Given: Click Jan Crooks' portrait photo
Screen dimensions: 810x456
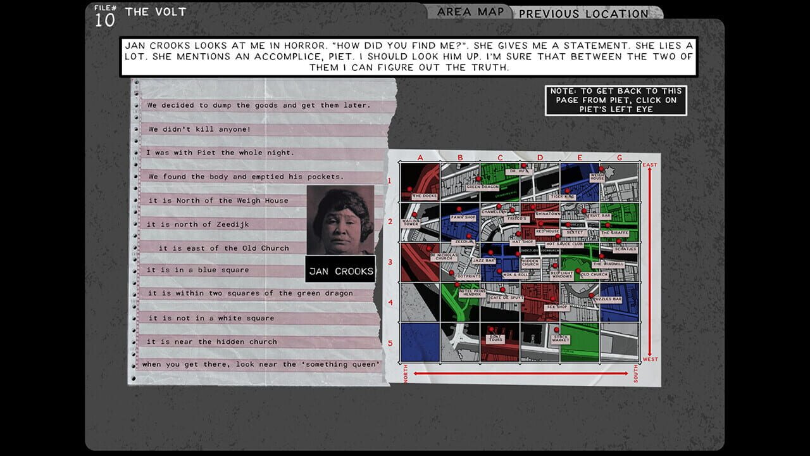Looking at the screenshot, I should [x=340, y=220].
